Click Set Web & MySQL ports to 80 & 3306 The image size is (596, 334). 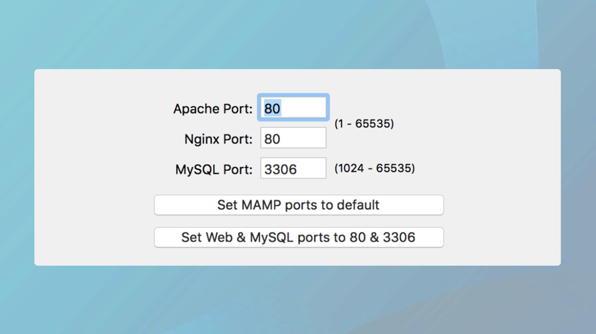[298, 237]
